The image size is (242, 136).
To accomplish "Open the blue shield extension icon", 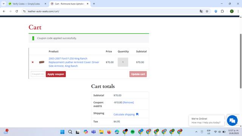I will click(216, 11).
